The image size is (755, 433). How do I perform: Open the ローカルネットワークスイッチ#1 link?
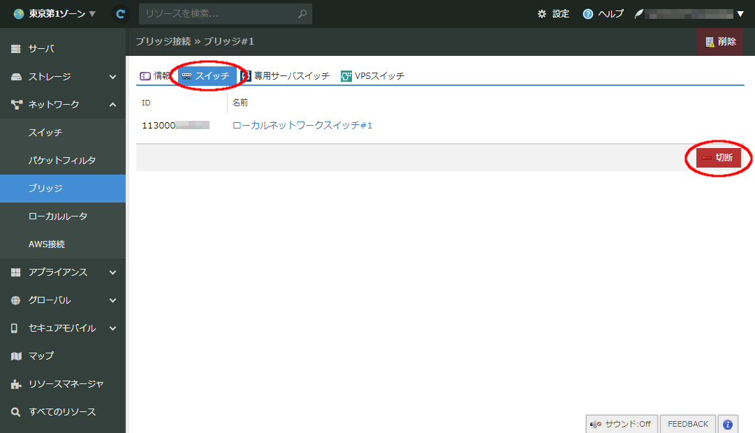coord(302,125)
